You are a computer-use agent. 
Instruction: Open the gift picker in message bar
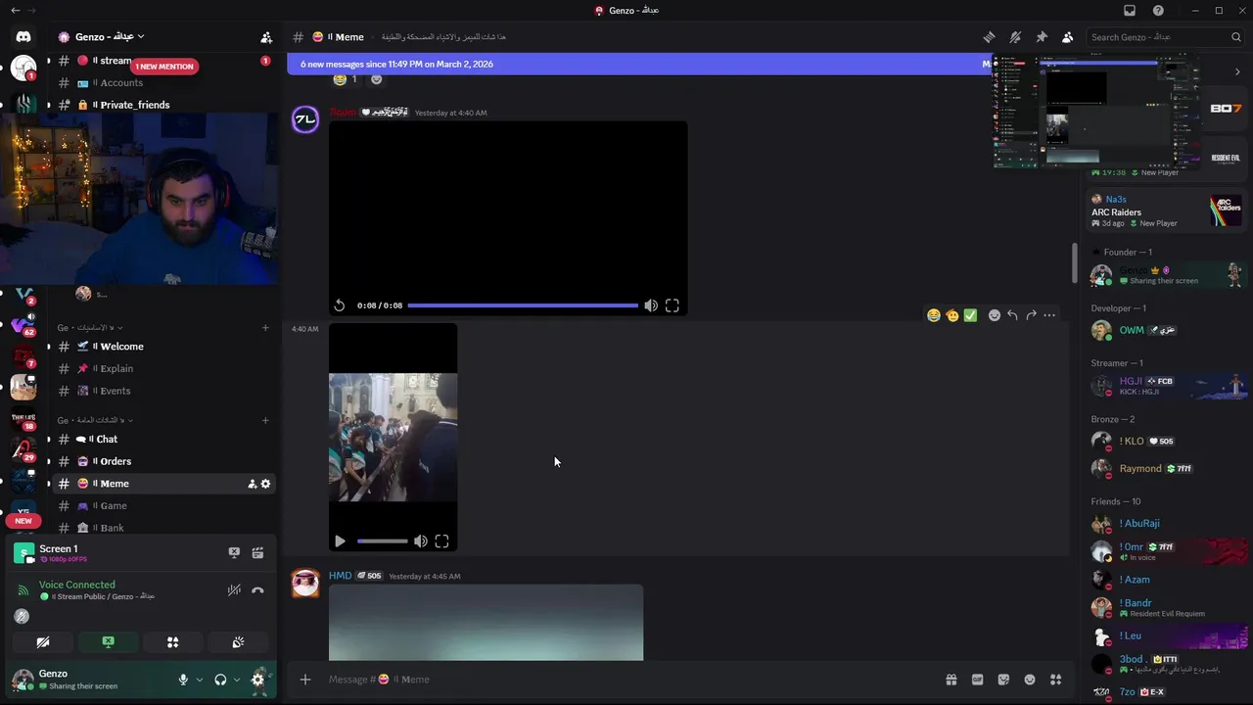[951, 680]
